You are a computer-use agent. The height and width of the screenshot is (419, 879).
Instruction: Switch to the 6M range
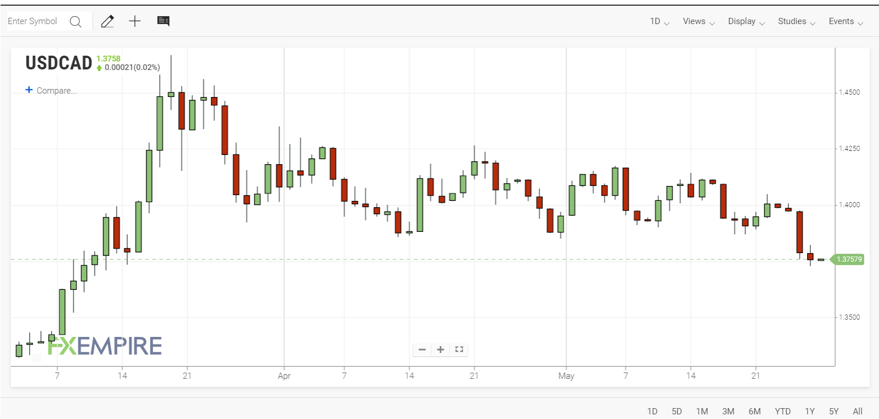click(x=754, y=412)
